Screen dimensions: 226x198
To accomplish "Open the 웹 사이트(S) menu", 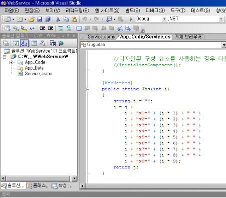I will coord(107,11).
